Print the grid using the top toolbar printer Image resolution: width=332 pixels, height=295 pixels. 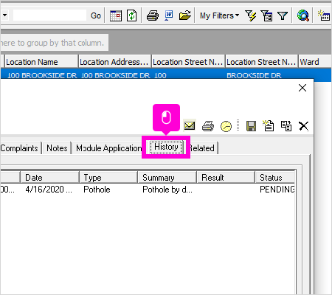(x=153, y=16)
